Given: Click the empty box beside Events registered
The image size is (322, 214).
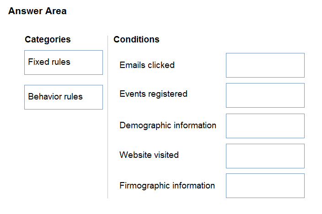Looking at the screenshot, I should click(265, 95).
